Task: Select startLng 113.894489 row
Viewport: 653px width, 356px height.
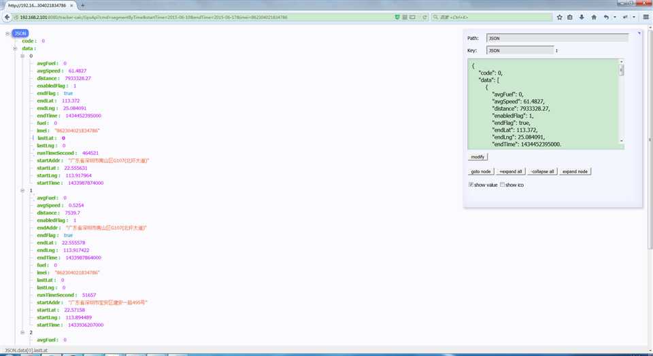Action: [64, 318]
